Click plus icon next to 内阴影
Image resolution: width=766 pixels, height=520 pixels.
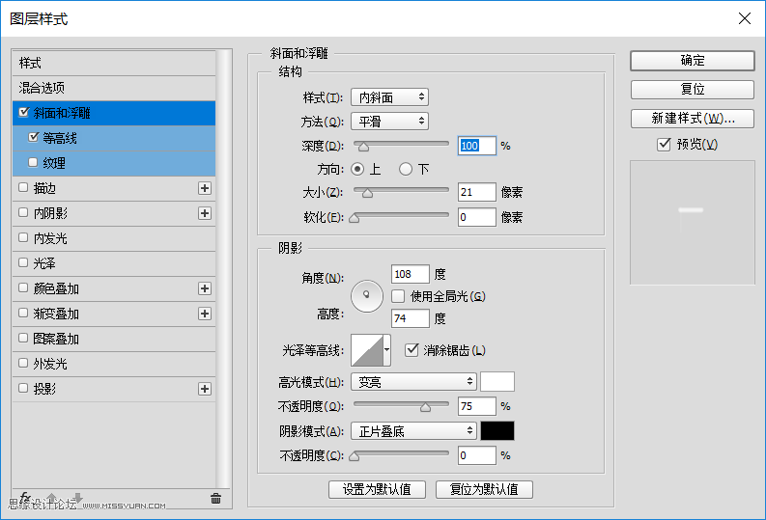(x=204, y=213)
